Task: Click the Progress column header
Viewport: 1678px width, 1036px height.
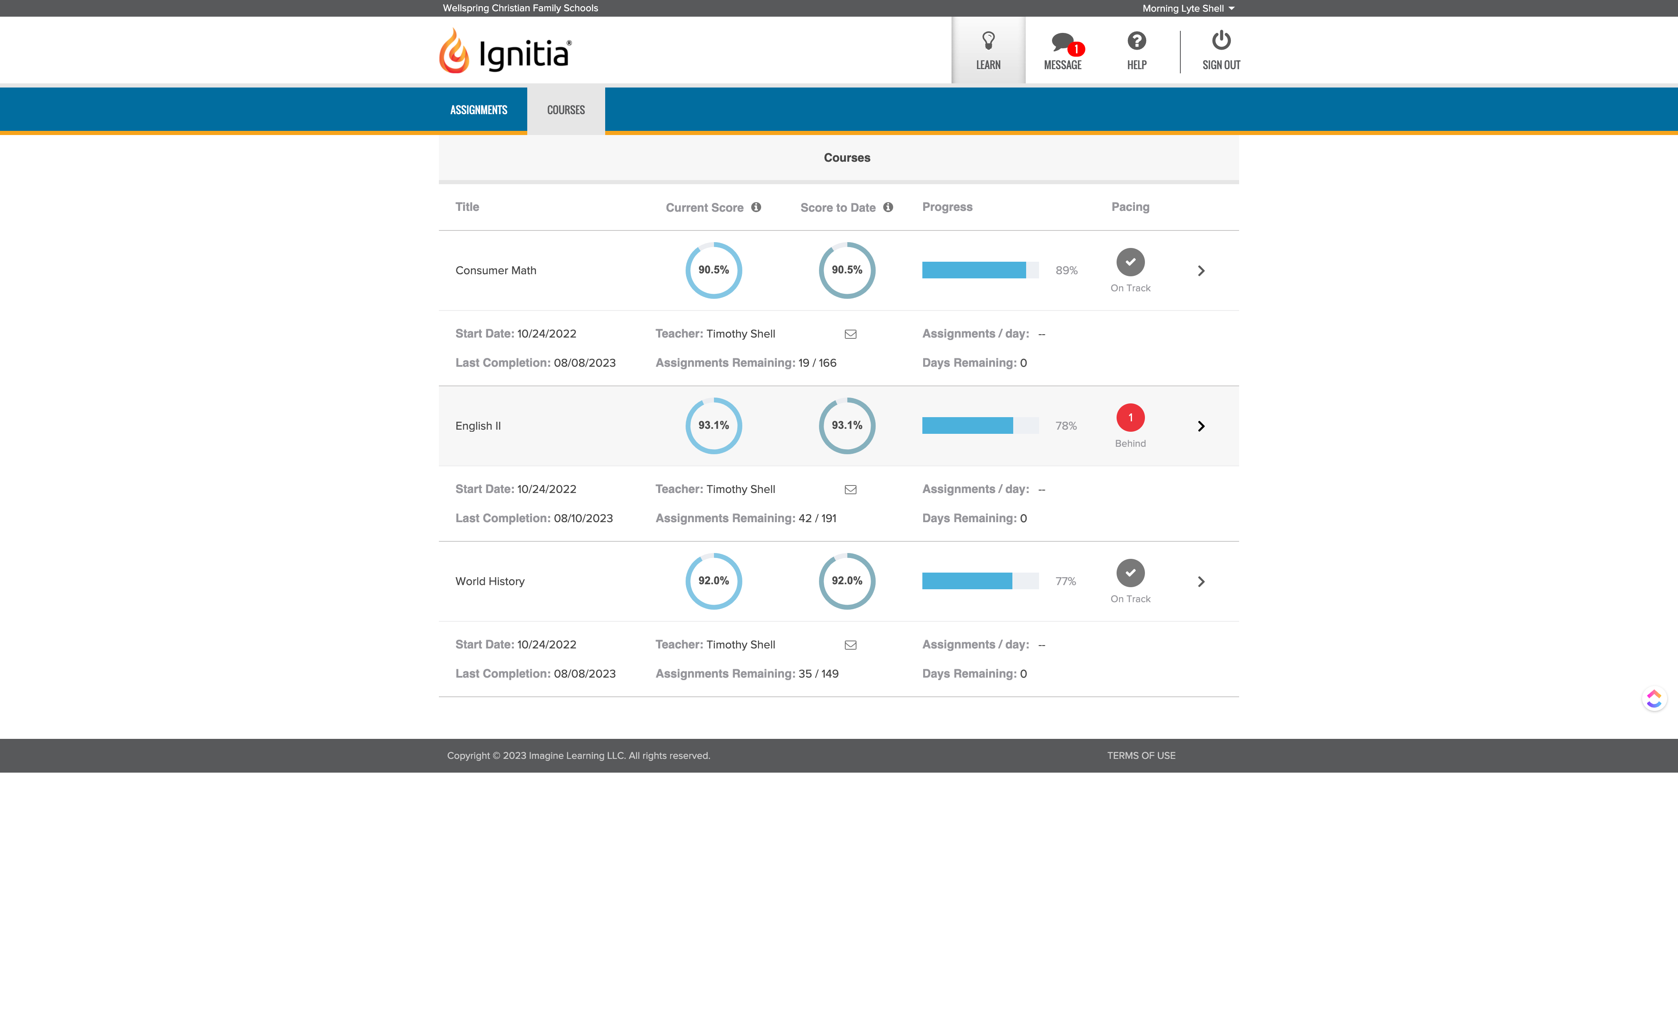Action: (x=947, y=207)
